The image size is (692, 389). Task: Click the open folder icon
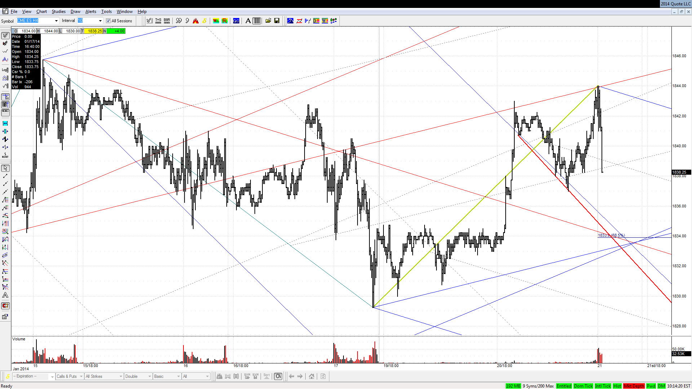point(268,21)
